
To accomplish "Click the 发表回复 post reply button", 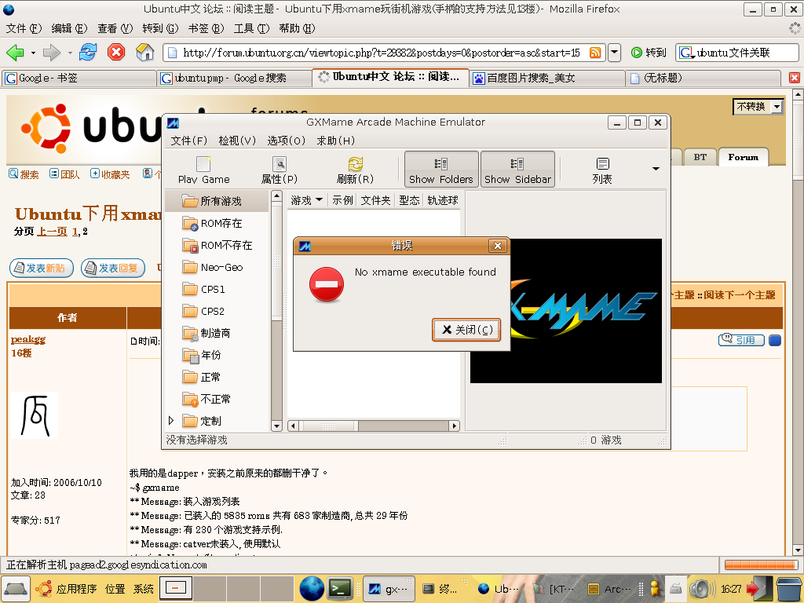I will coord(113,269).
